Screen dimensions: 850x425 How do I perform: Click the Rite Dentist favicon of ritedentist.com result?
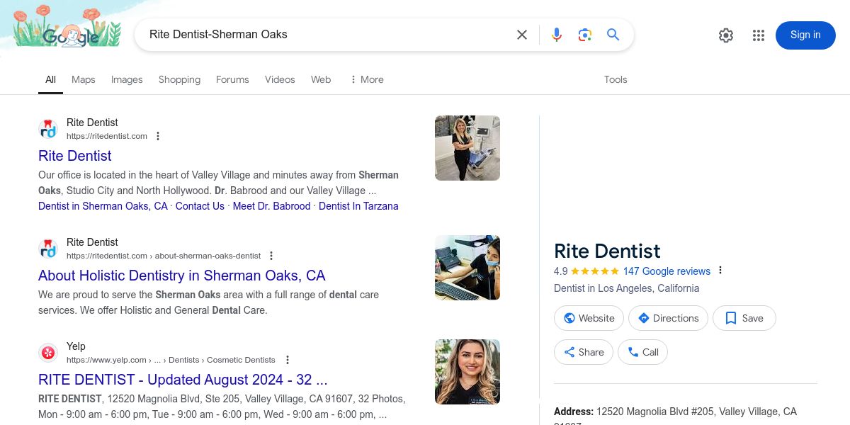48,129
